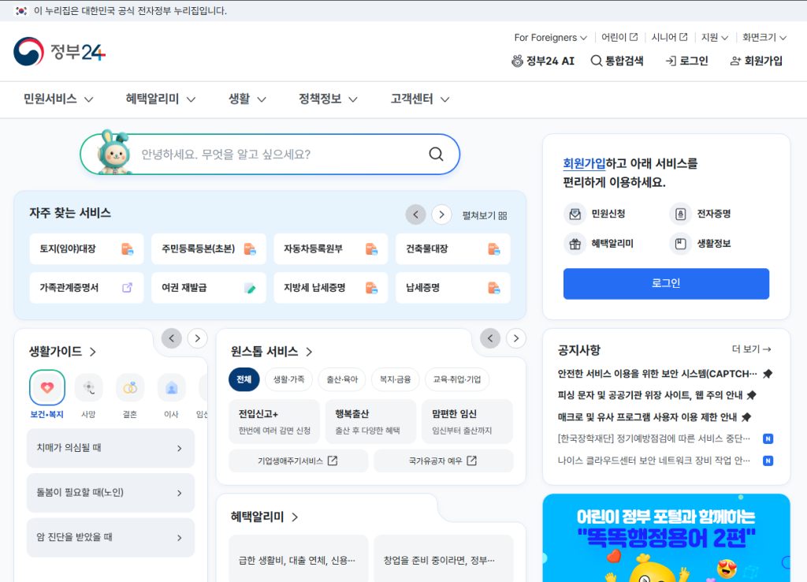
Task: Expand 펼쳐보기 in frequent services
Action: [485, 215]
